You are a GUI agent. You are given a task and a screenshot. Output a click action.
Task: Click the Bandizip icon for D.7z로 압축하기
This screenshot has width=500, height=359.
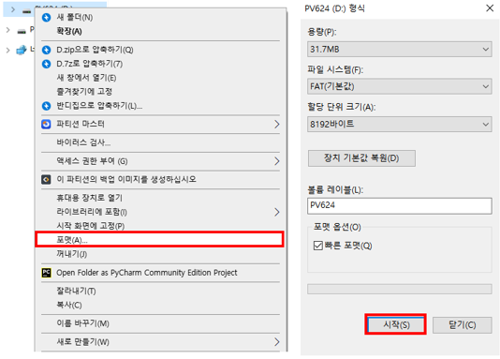(47, 64)
